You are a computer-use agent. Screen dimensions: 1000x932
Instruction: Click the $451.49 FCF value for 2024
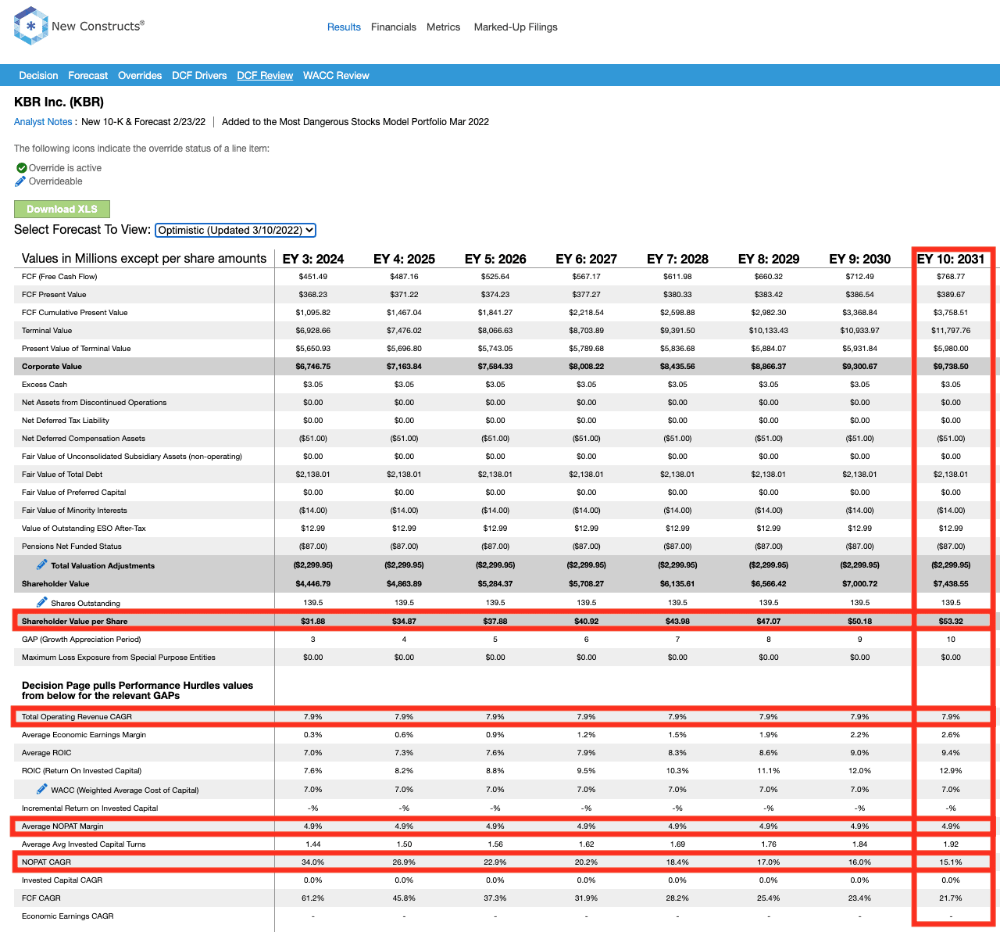[313, 277]
